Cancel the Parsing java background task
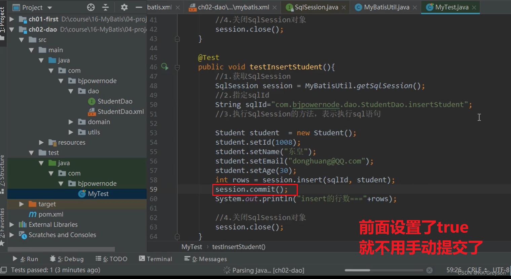Screen dimensions: 511x279 [x=430, y=270]
